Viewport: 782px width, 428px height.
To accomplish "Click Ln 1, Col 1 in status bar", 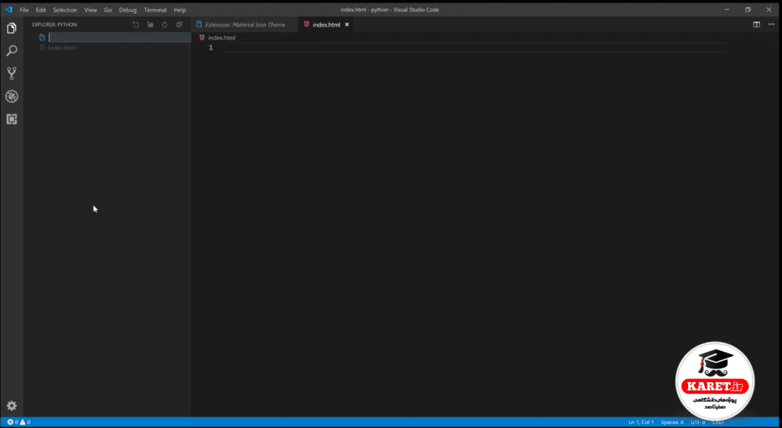I will (641, 422).
